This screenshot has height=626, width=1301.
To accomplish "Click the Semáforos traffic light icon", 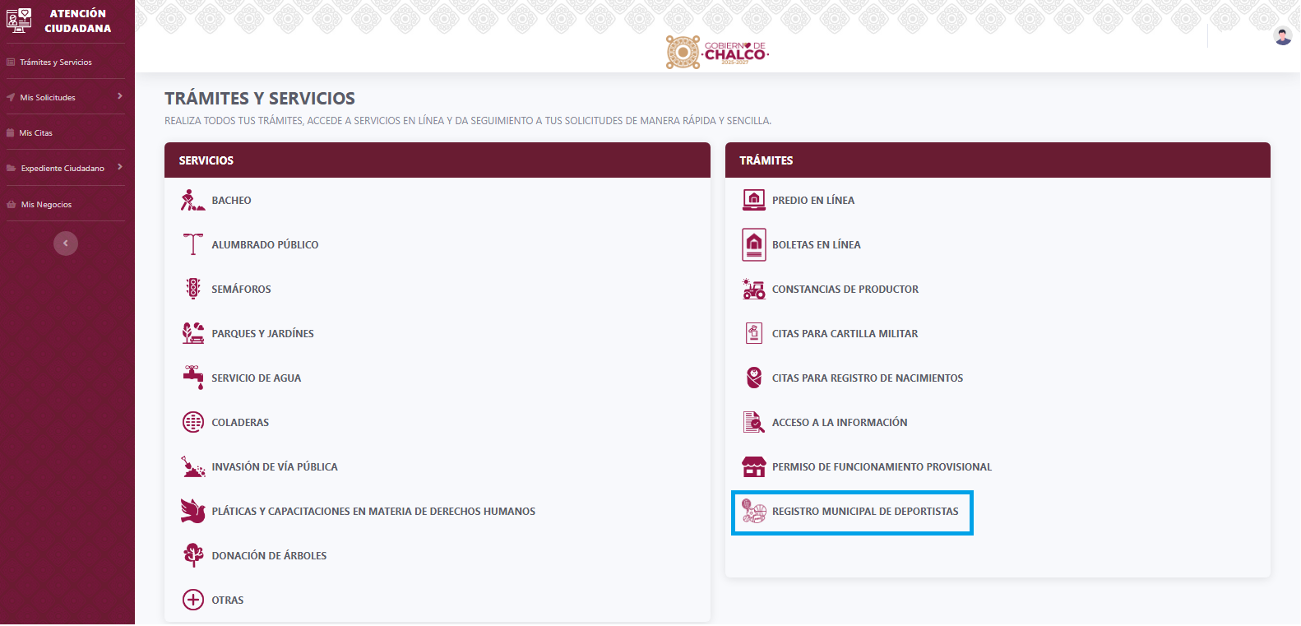I will (193, 289).
